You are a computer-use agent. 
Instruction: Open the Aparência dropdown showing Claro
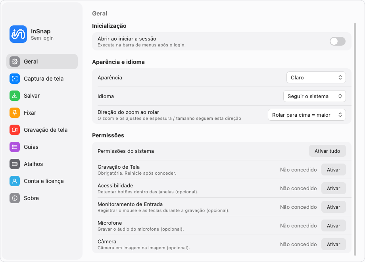[316, 77]
